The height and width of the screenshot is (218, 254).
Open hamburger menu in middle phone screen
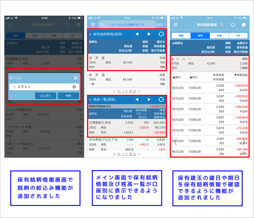tap(93, 25)
